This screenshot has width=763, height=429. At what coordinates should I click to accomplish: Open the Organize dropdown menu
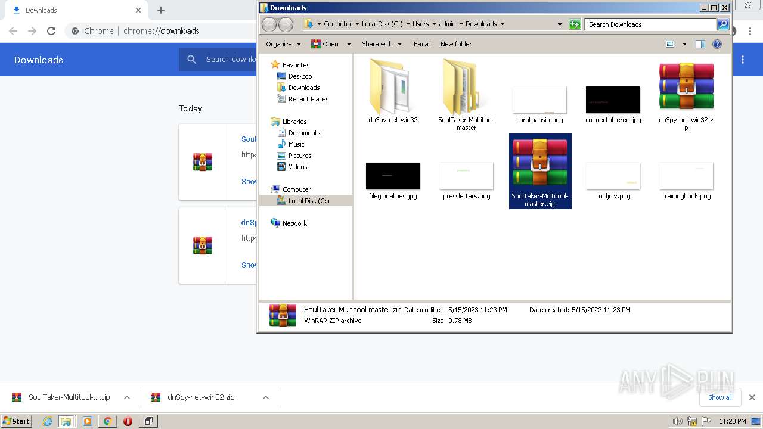click(283, 44)
